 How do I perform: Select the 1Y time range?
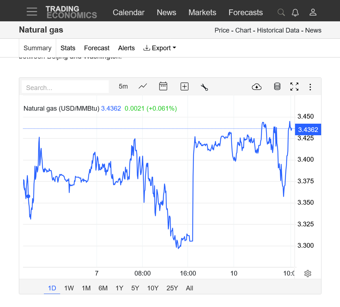[x=120, y=288]
